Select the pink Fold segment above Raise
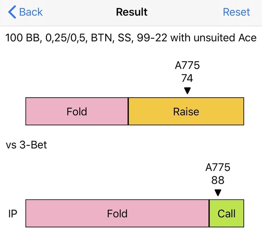The width and height of the screenshot is (262, 238). tap(77, 111)
